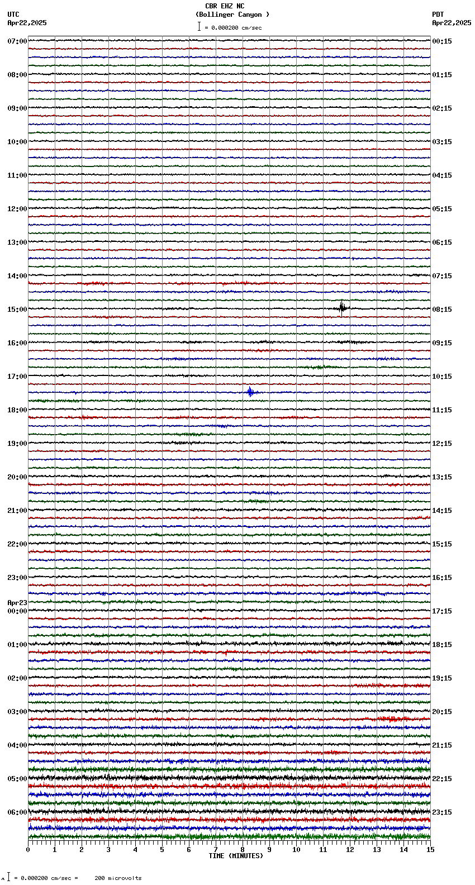This screenshot has height=885, width=475.
Task: Click the '09:15' PDT time label
Action: pos(442,343)
